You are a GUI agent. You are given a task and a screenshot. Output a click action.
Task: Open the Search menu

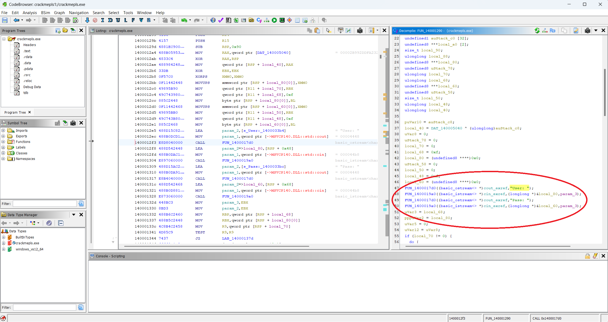(x=98, y=13)
